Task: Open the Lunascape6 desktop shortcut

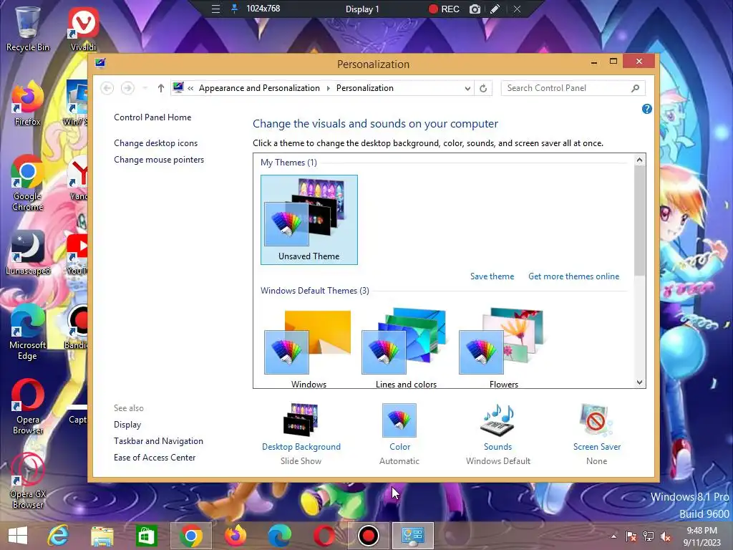Action: tap(27, 253)
